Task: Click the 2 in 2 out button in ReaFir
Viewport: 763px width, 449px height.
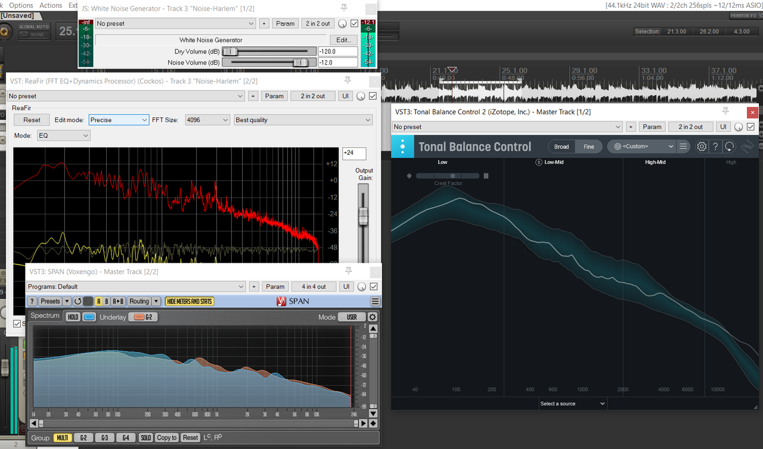Action: (x=313, y=96)
